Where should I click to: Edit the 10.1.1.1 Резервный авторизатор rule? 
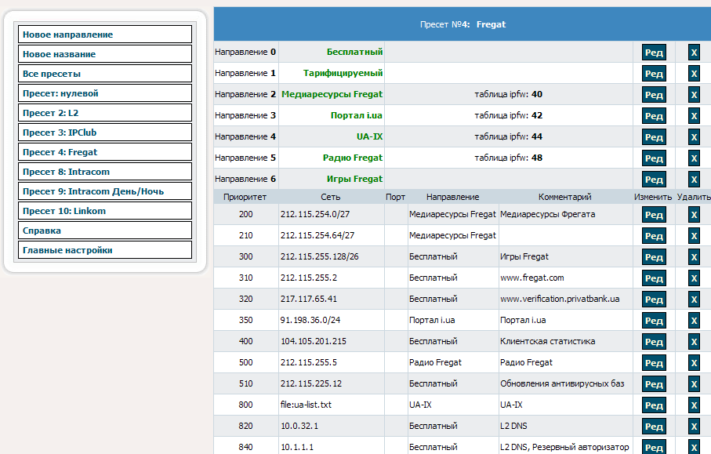click(654, 447)
